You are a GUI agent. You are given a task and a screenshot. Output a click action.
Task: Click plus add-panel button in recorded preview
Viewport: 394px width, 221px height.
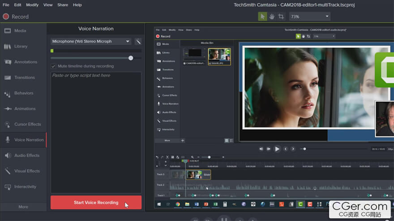click(x=183, y=141)
